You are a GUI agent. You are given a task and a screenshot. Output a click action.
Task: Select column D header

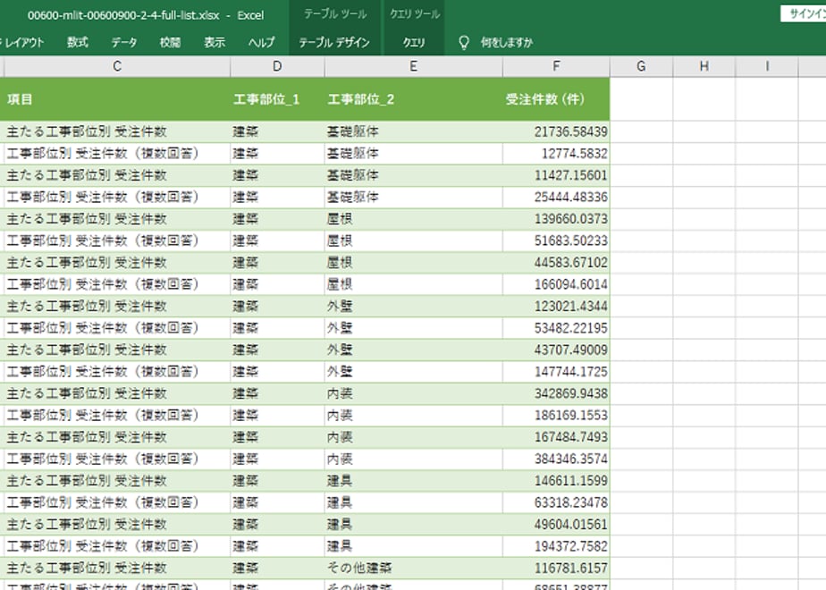[277, 66]
